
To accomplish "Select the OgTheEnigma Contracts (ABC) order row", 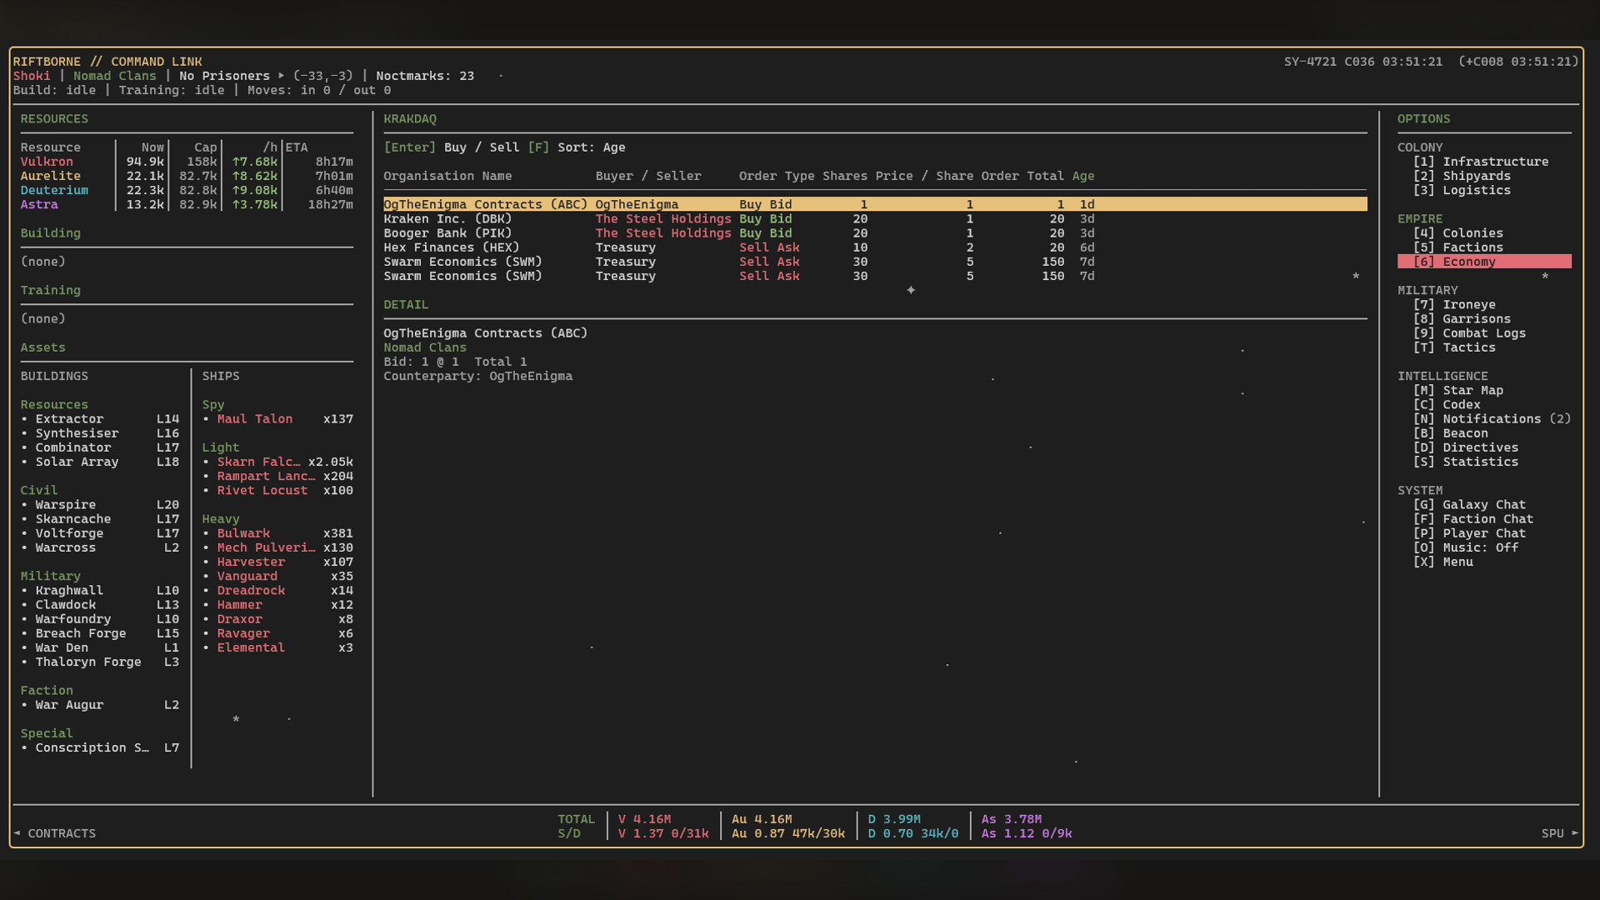I will pos(875,204).
